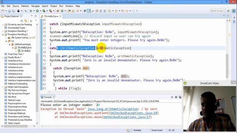The width and height of the screenshot is (237, 133).
Task: Click the Save All toolbar icon
Action: click(13, 11)
